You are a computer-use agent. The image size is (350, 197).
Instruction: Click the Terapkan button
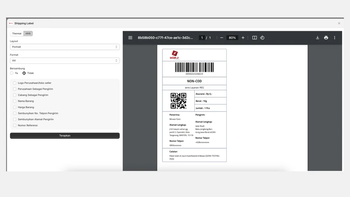(x=65, y=136)
